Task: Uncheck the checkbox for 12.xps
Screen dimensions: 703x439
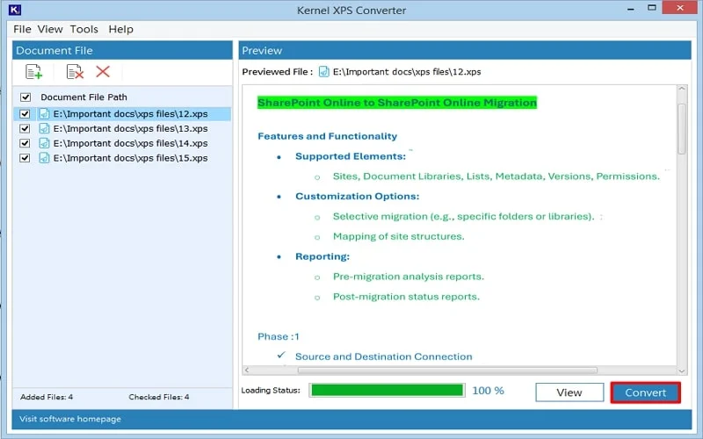Action: [x=25, y=114]
